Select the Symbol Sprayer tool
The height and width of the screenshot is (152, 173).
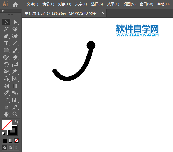pyautogui.click(x=6, y=100)
